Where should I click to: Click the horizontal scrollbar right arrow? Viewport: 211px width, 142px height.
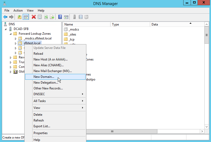click(202, 131)
